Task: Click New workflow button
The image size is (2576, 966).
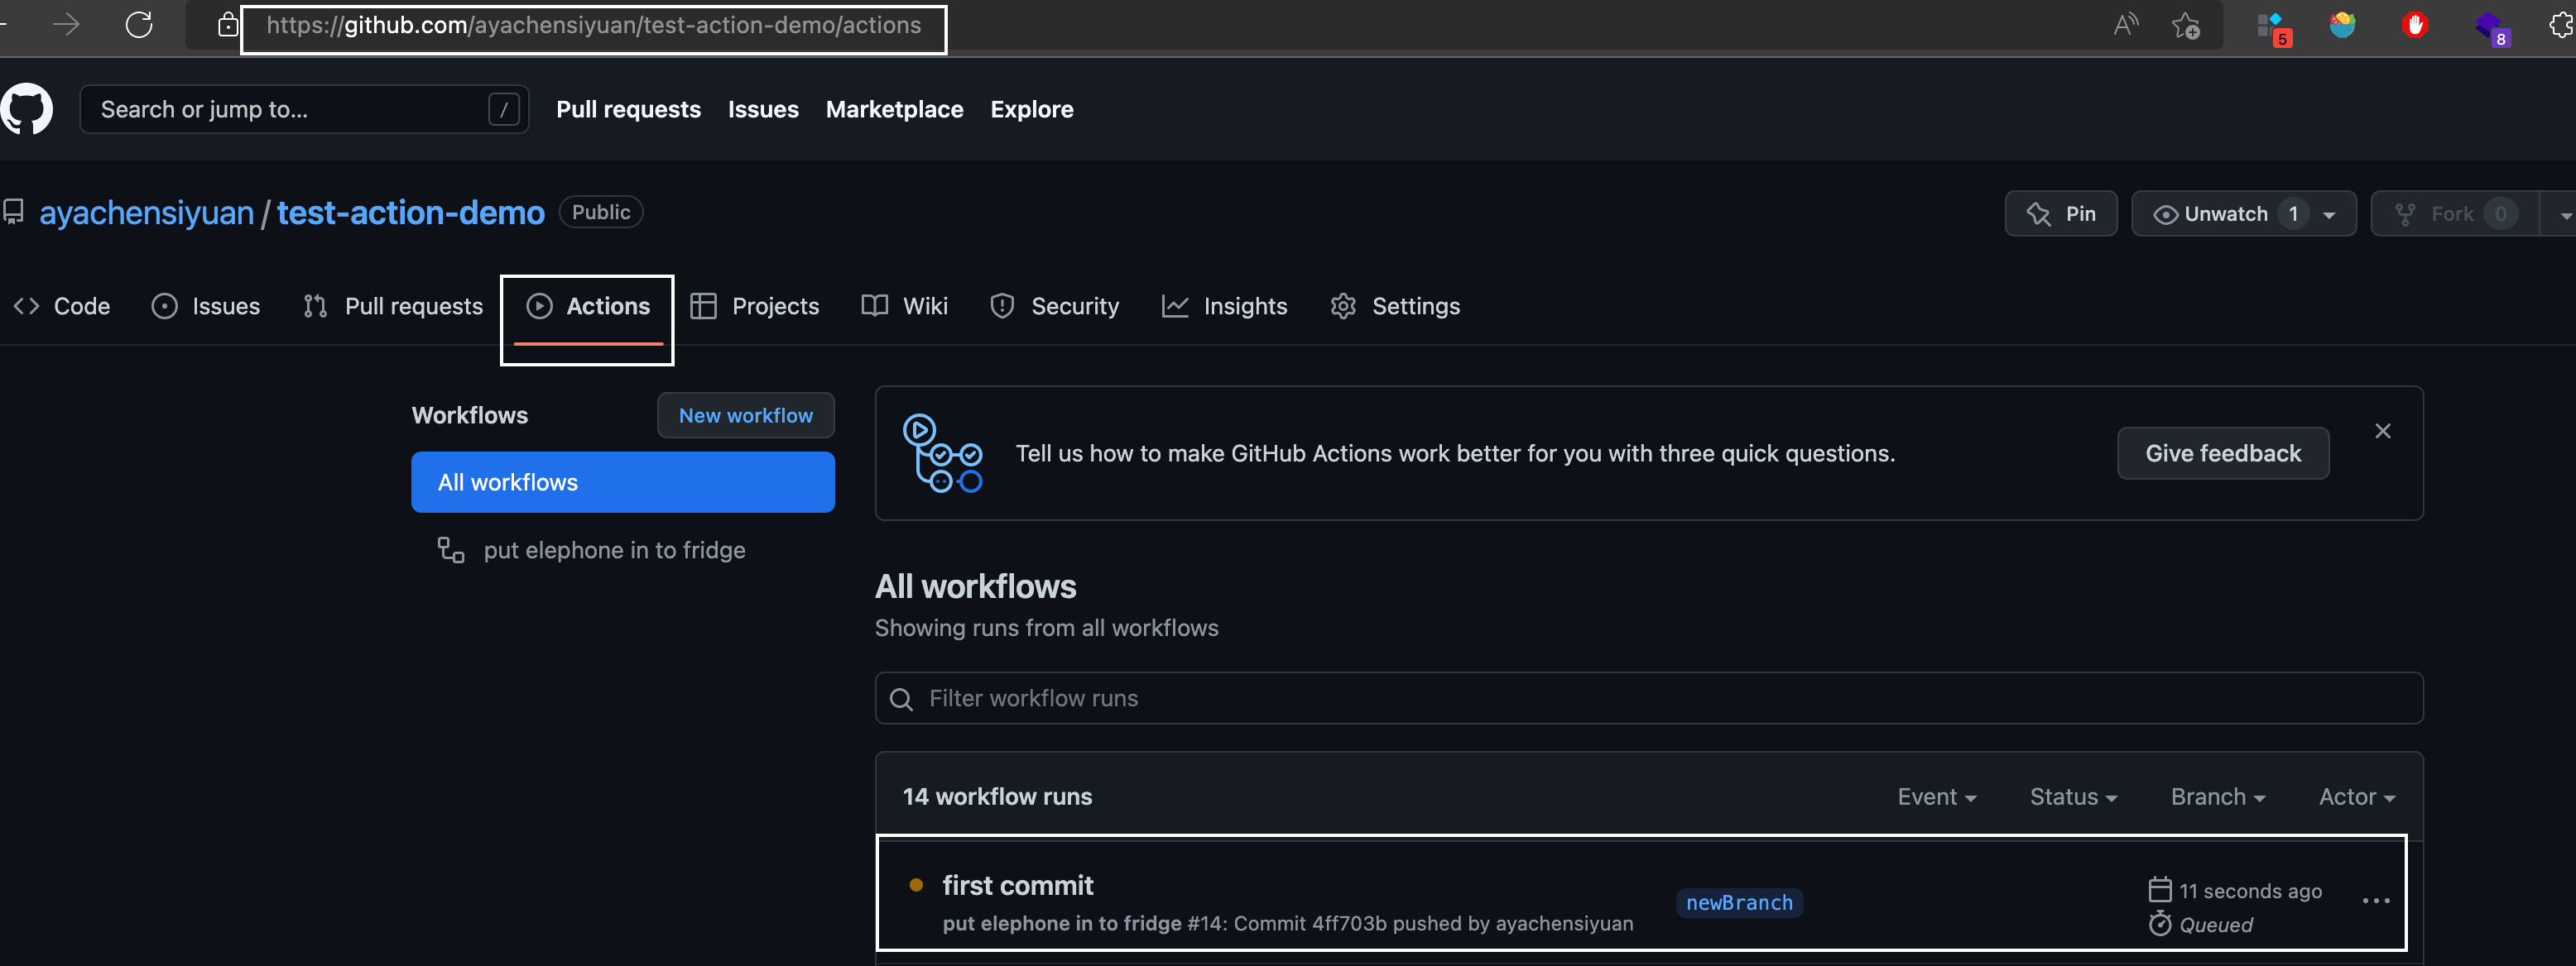Action: (x=745, y=415)
